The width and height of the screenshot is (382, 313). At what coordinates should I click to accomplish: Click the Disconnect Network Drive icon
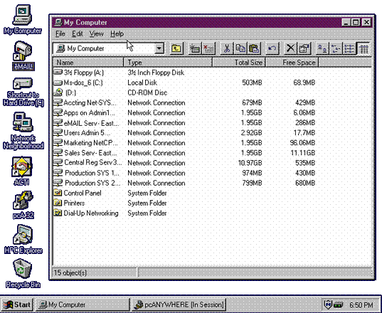[208, 48]
